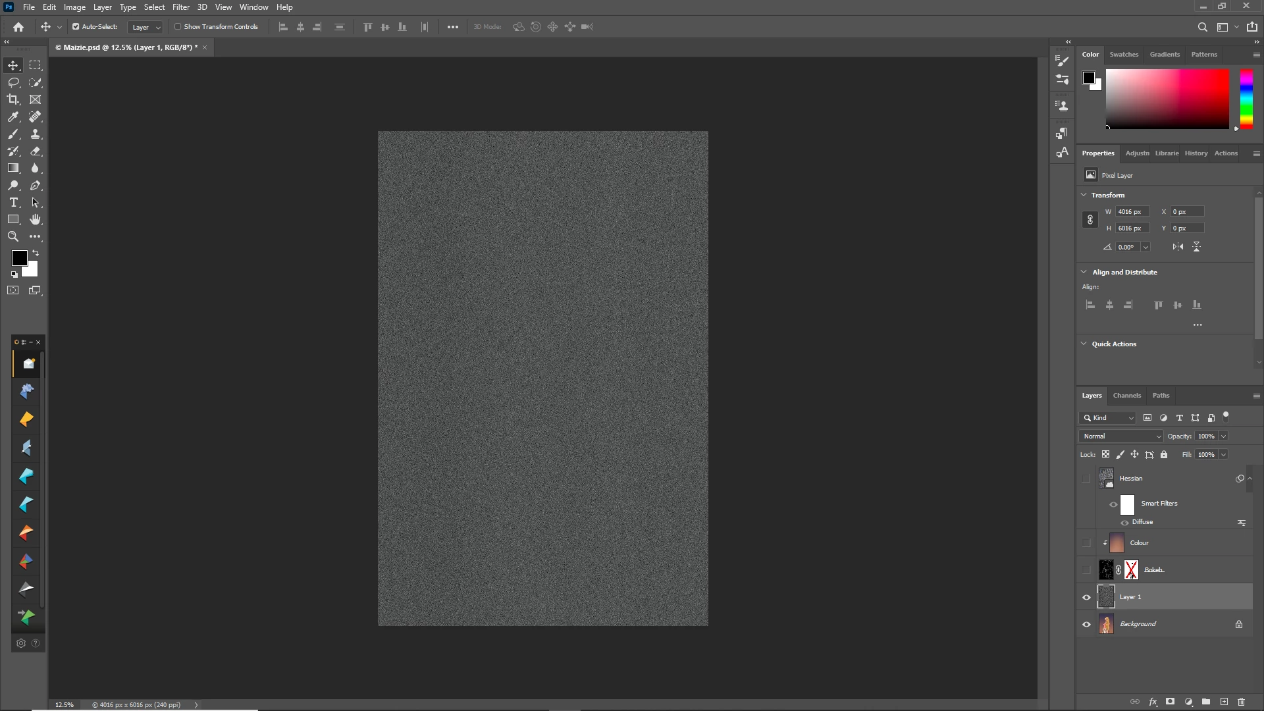1264x711 pixels.
Task: Uncheck the Auto-Select checkbox
Action: coord(76,27)
